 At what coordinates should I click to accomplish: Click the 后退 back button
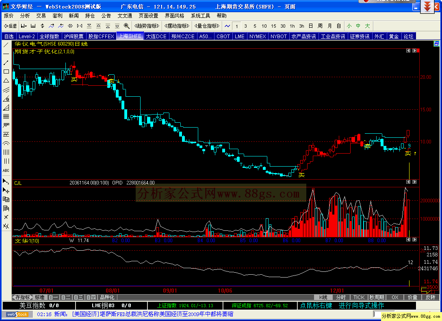pyautogui.click(x=10, y=26)
